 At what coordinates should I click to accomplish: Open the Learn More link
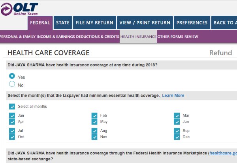coord(173,96)
